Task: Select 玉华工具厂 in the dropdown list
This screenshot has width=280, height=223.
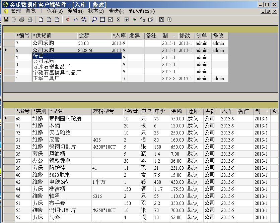Action: [46, 78]
